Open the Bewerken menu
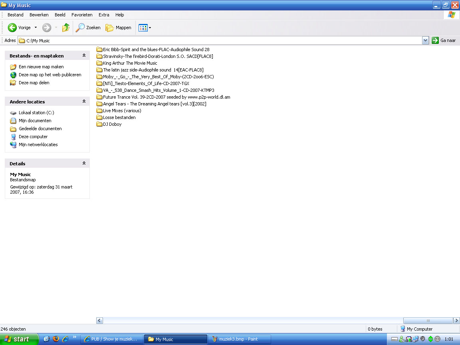The height and width of the screenshot is (345, 460). click(x=39, y=15)
